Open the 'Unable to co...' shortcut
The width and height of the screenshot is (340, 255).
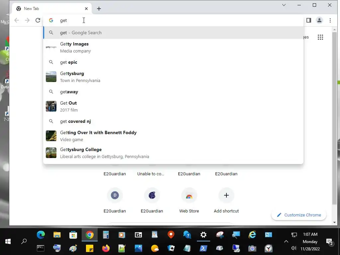pyautogui.click(x=151, y=174)
